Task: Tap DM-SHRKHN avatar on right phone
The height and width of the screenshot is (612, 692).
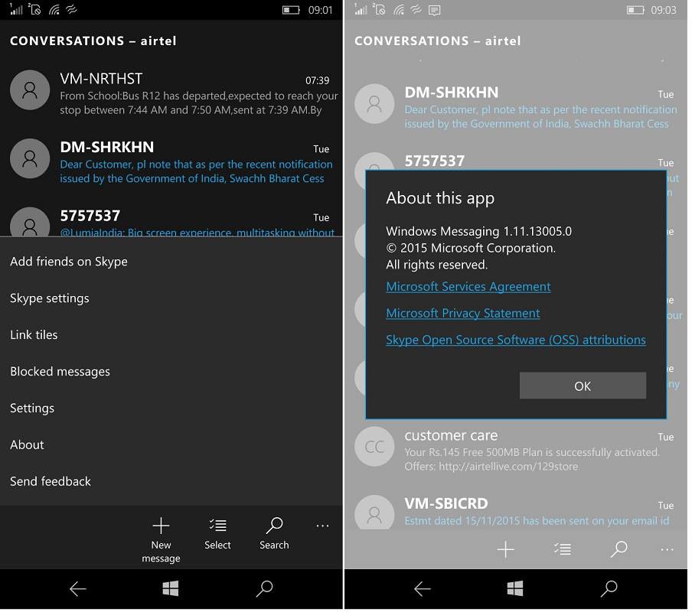Action: (x=374, y=104)
